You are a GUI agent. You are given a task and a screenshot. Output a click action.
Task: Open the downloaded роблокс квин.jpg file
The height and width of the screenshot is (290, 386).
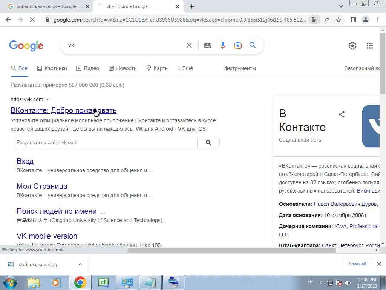click(38, 264)
